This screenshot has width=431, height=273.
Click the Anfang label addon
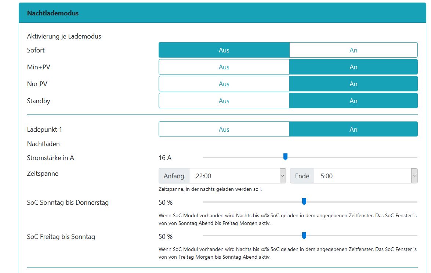tap(174, 176)
